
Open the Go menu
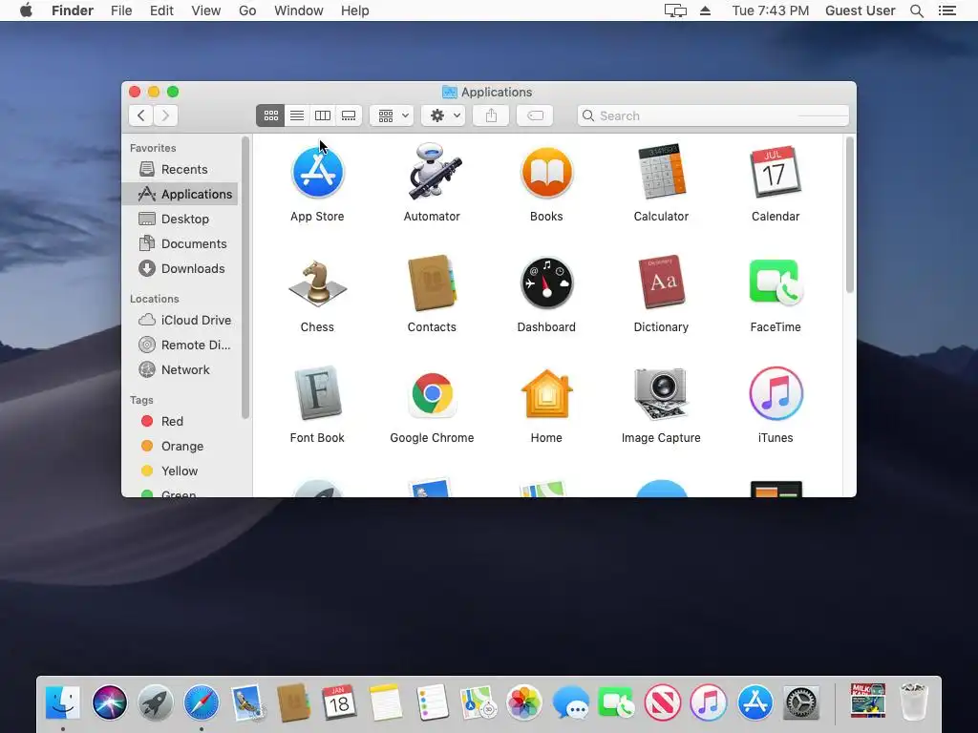click(247, 10)
